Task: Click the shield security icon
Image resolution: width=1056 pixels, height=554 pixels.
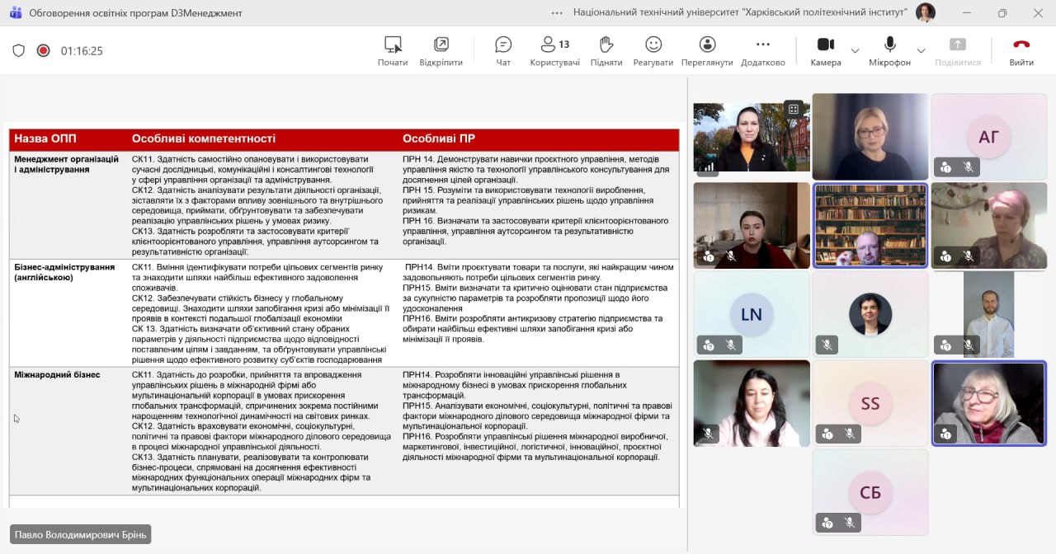Action: click(18, 50)
